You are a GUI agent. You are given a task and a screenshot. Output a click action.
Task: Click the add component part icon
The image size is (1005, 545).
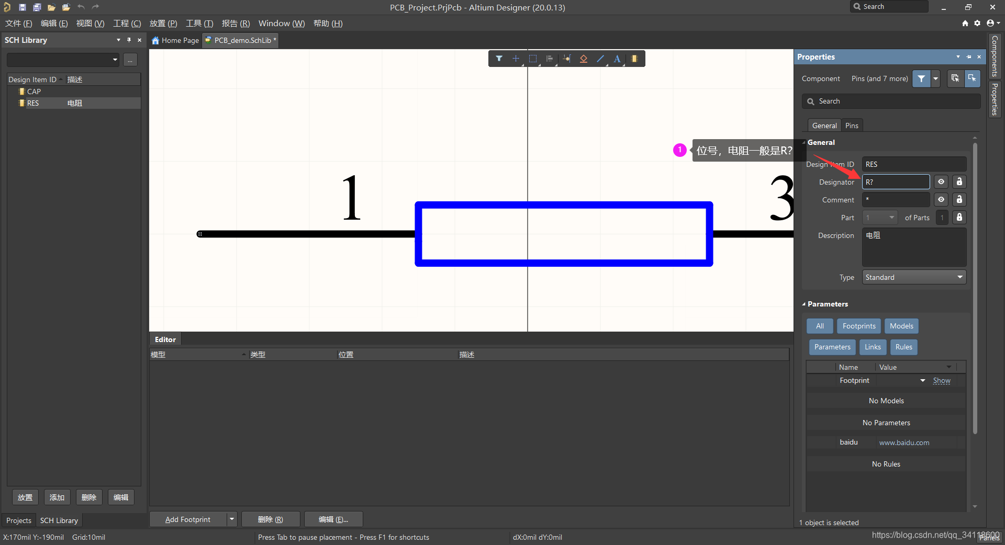pyautogui.click(x=634, y=59)
